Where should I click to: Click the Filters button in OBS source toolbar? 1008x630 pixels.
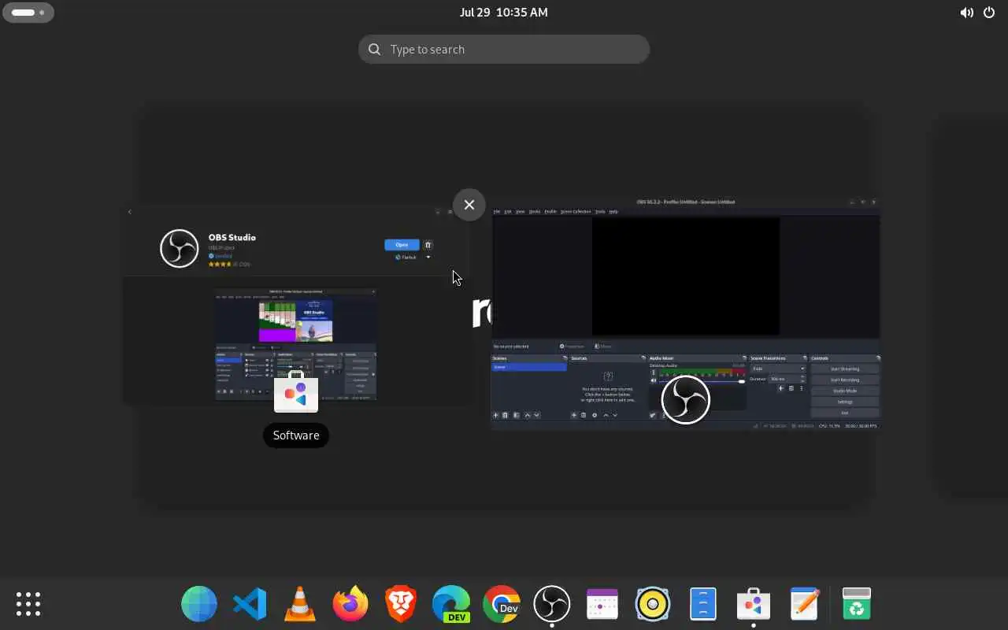pos(603,346)
